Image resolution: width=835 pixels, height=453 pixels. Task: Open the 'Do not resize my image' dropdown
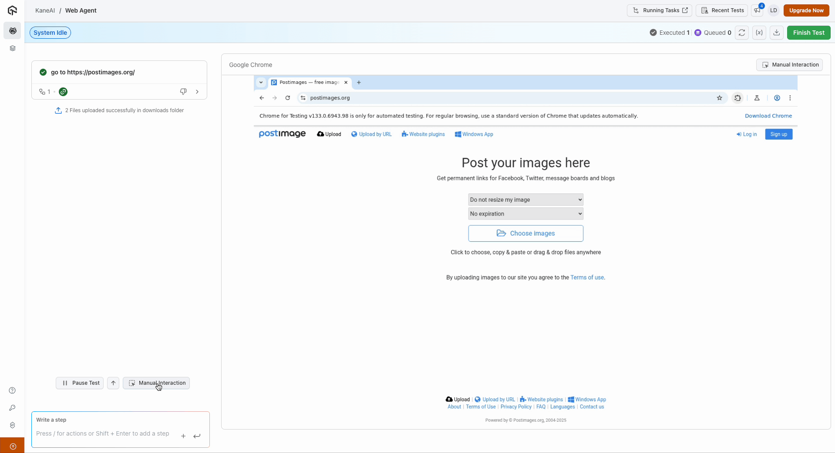(x=525, y=200)
